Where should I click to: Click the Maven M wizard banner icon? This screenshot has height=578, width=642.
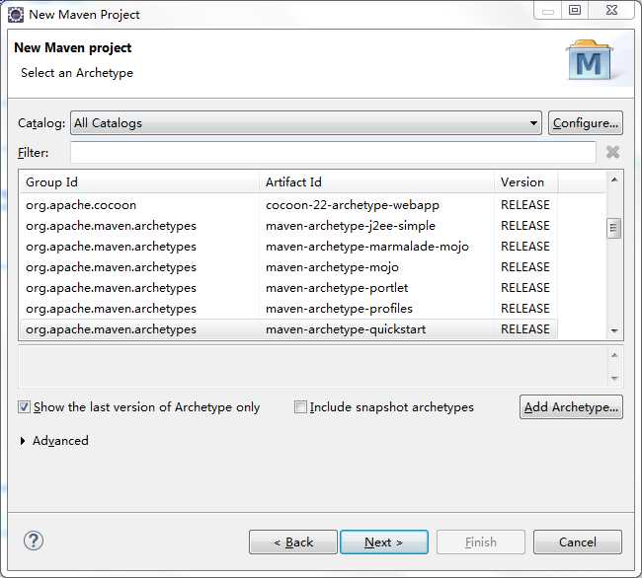coord(590,60)
